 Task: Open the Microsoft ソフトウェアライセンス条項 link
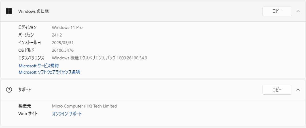49,72
